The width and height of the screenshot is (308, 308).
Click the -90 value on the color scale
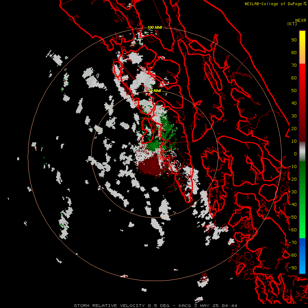pos(293,268)
